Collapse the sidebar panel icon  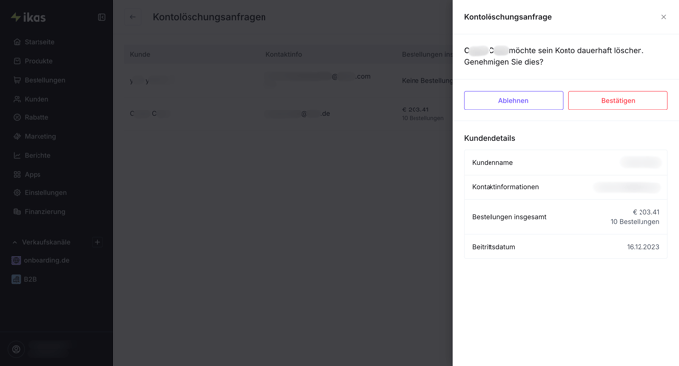point(102,17)
